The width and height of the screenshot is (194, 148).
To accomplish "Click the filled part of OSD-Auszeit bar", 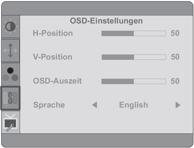I will (x=118, y=81).
